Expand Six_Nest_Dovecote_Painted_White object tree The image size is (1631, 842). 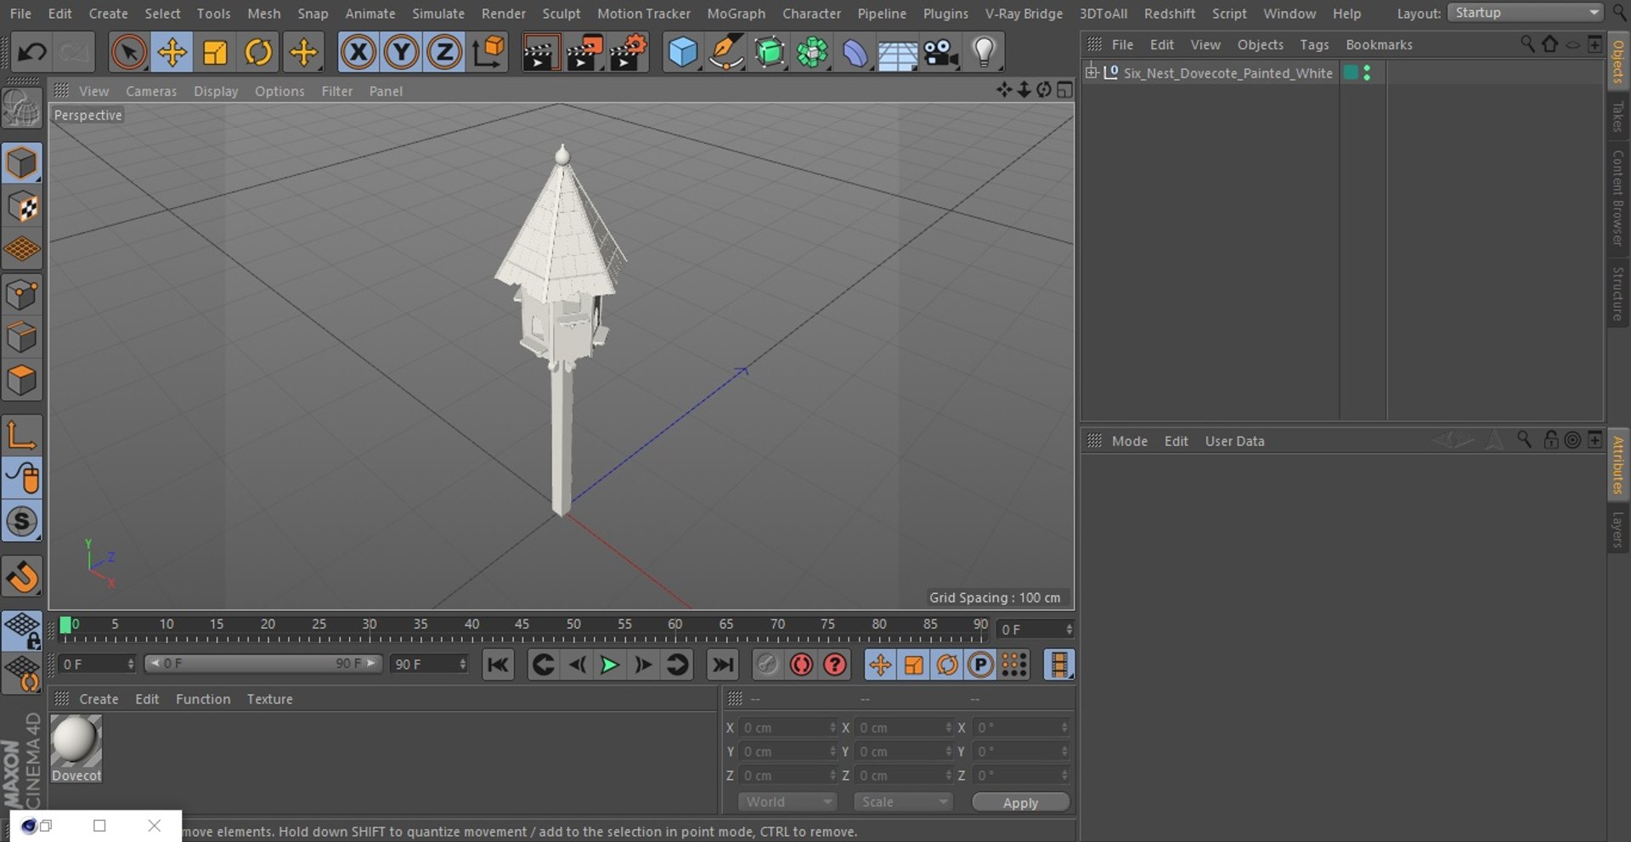point(1092,72)
